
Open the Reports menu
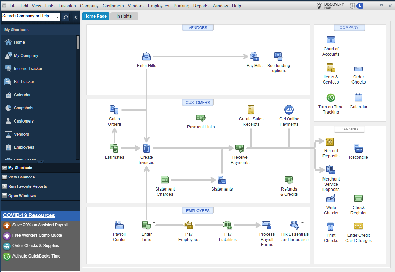tap(201, 6)
